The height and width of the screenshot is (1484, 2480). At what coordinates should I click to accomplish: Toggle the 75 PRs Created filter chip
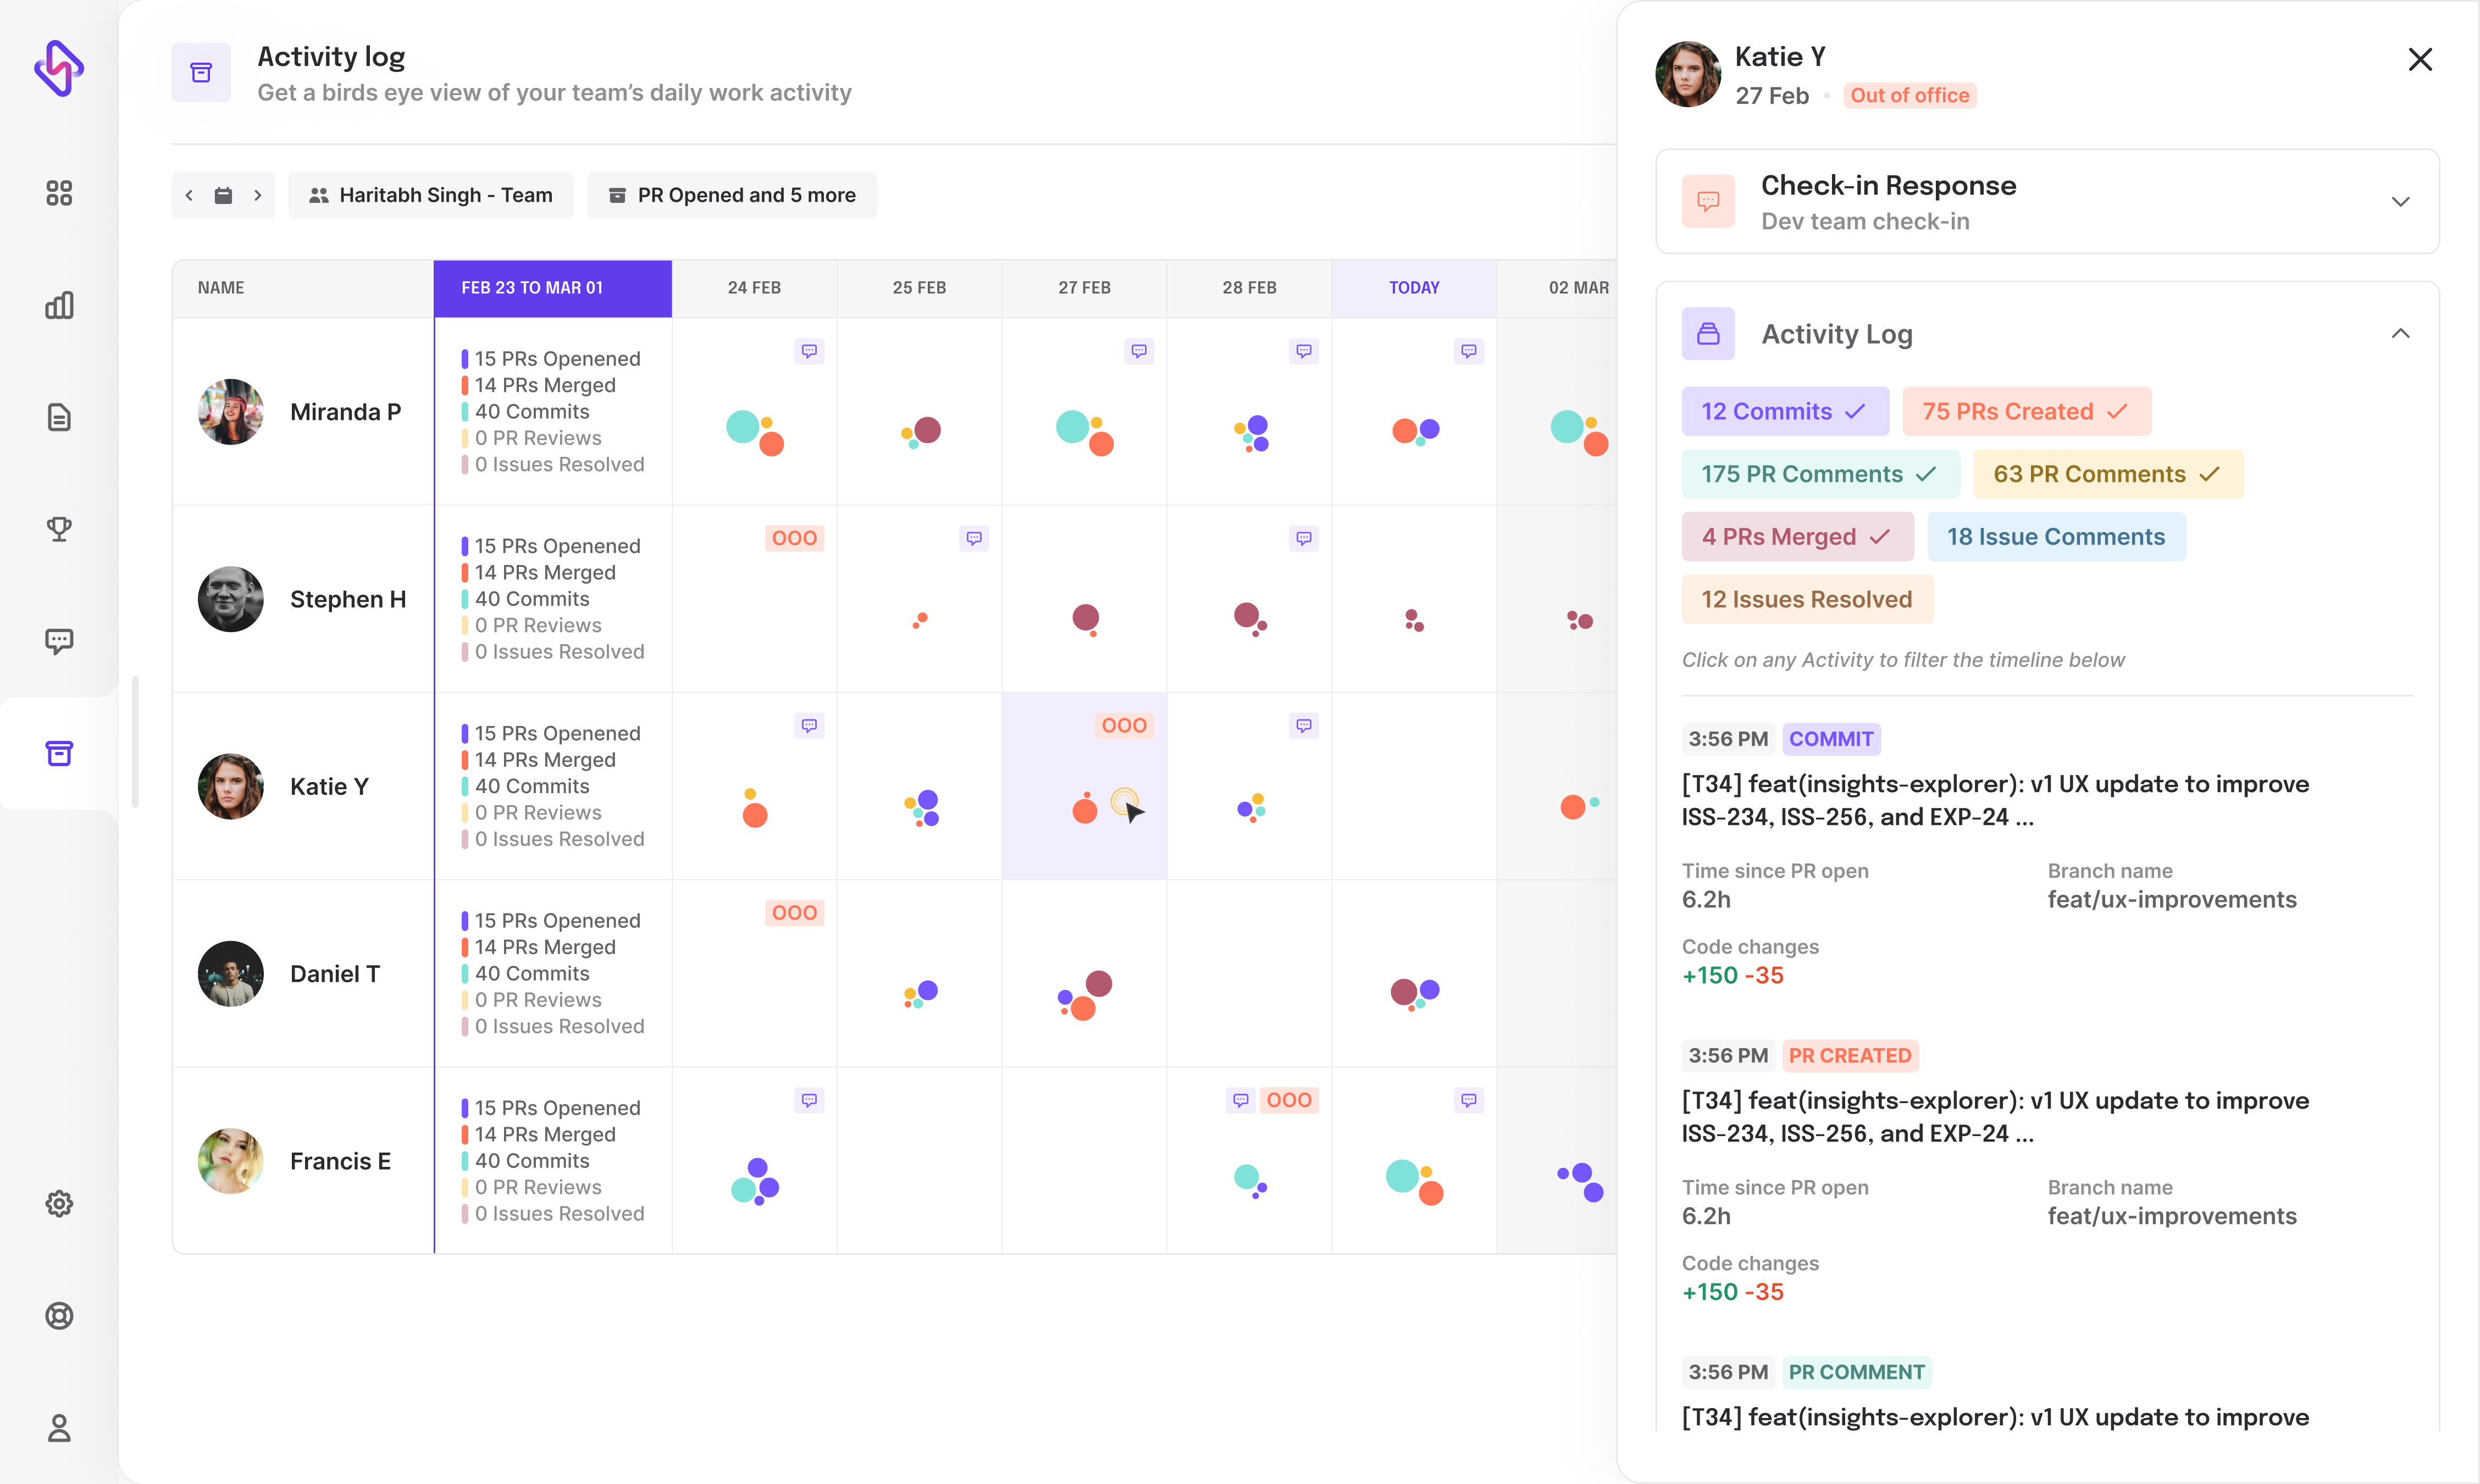[2025, 411]
